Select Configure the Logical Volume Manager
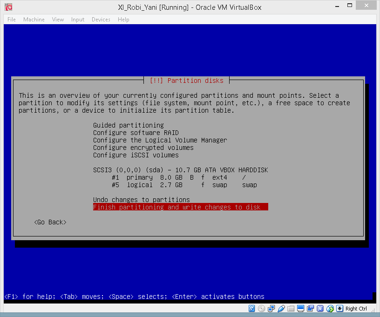 [x=160, y=140]
